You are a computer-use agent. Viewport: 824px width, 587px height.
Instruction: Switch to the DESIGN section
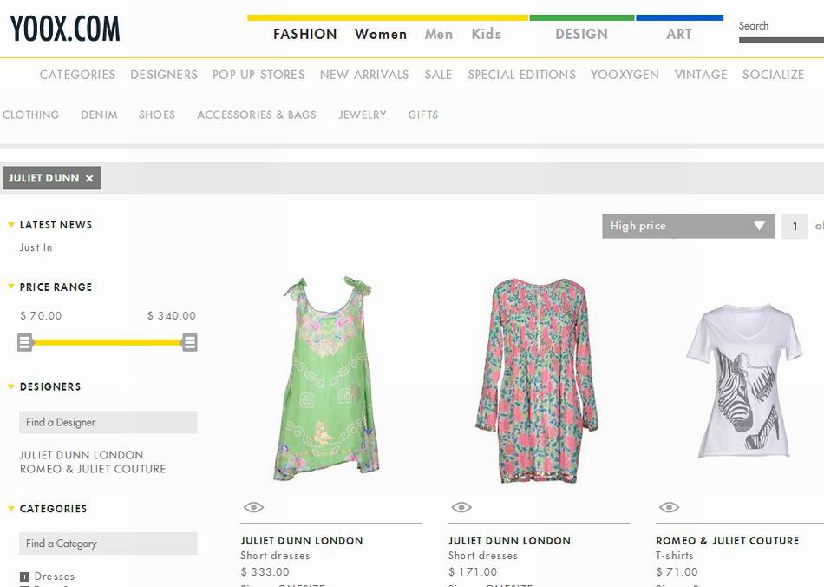[581, 34]
